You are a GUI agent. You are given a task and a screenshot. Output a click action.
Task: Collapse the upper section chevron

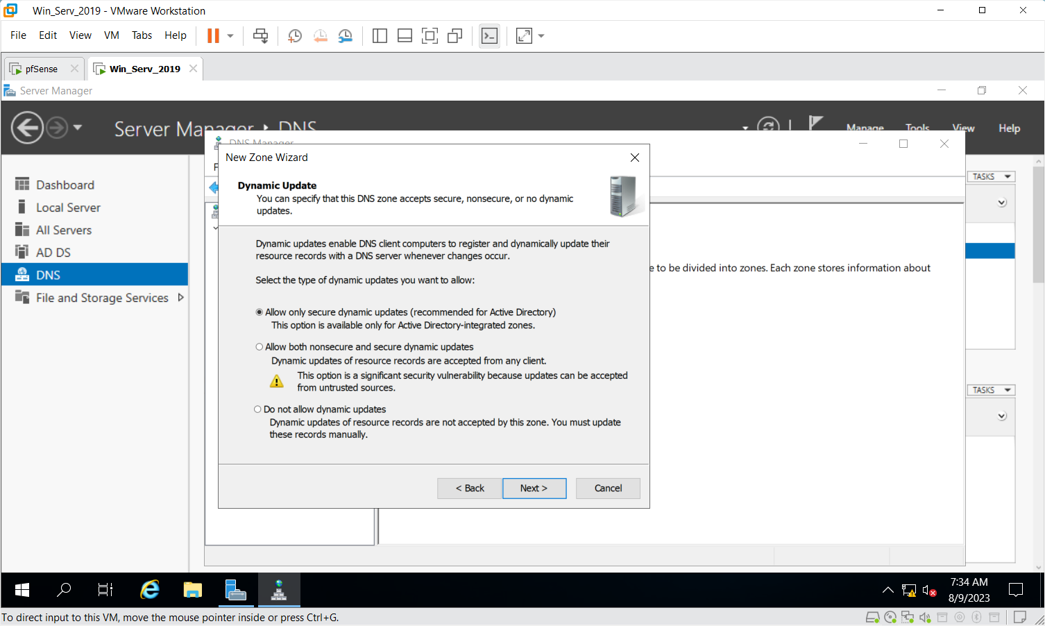pyautogui.click(x=1002, y=203)
